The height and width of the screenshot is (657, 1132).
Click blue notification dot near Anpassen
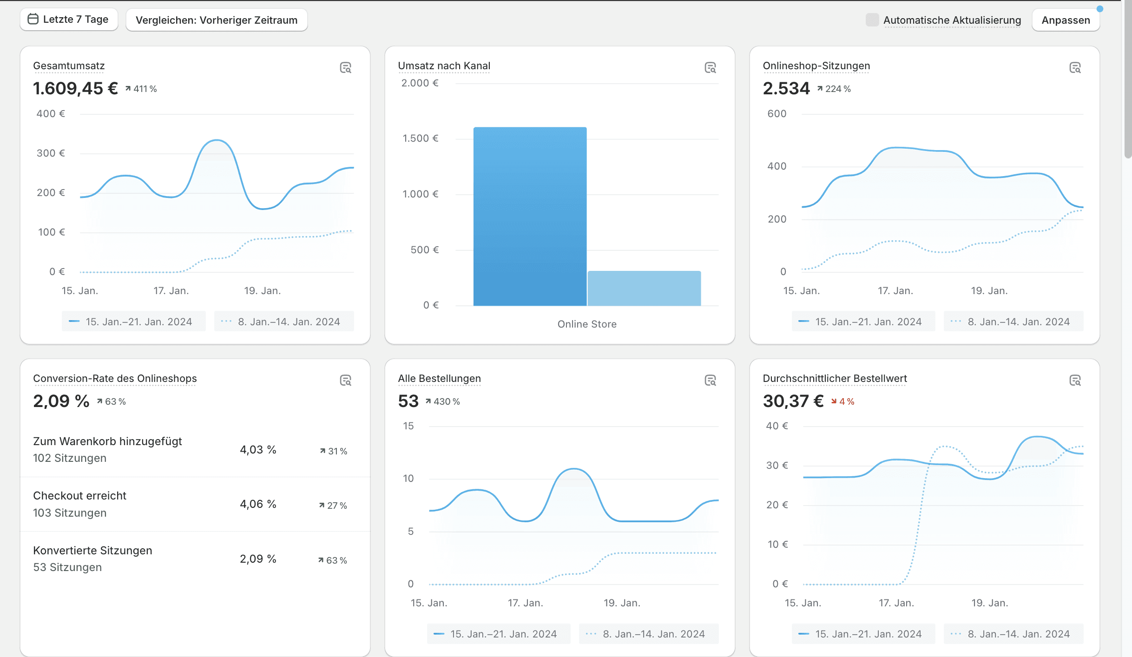(x=1099, y=9)
